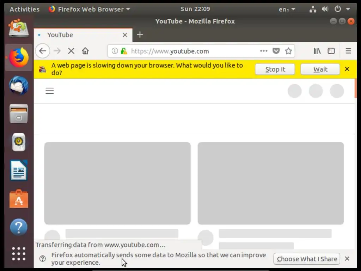This screenshot has height=271, width=361.
Task: Open the Firefox hamburger menu
Action: 348,51
